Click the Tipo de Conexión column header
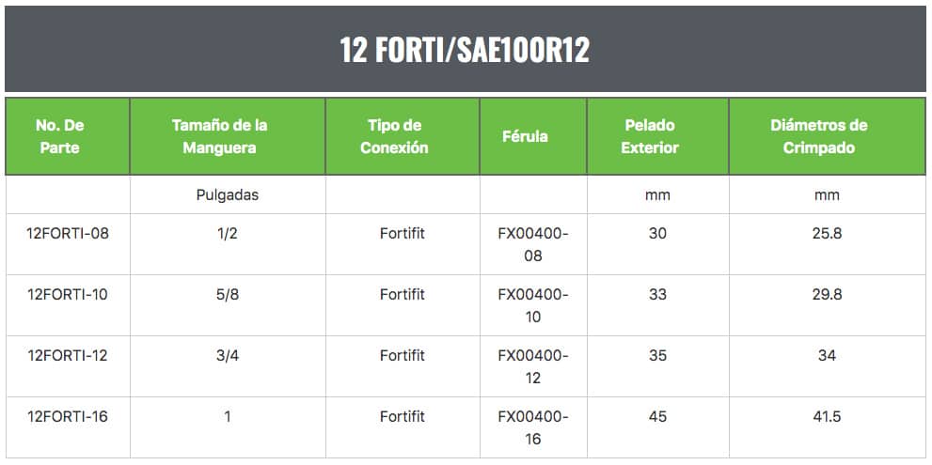The height and width of the screenshot is (465, 932). [x=402, y=136]
